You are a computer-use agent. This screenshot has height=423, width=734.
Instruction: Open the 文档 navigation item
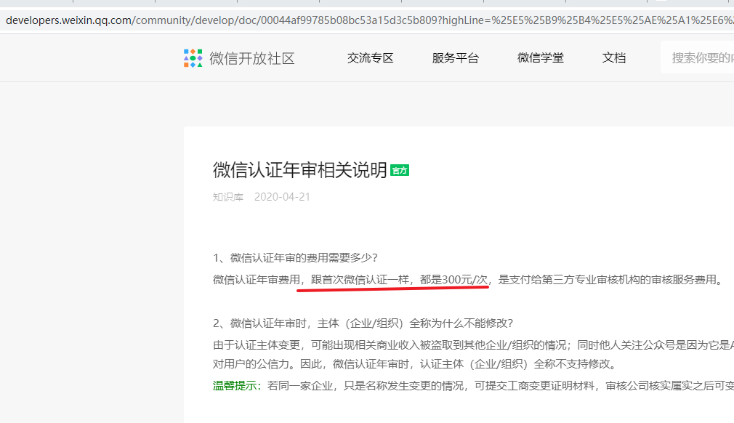pyautogui.click(x=613, y=58)
